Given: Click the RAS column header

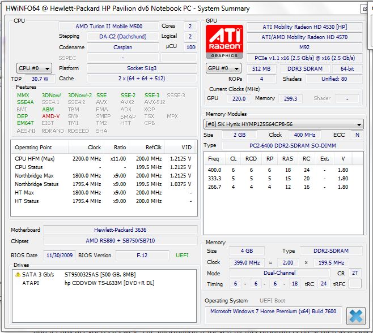Looking at the screenshot, I should 287,159.
